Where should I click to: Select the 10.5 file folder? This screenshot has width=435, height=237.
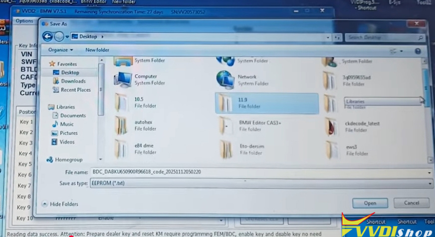[122, 102]
